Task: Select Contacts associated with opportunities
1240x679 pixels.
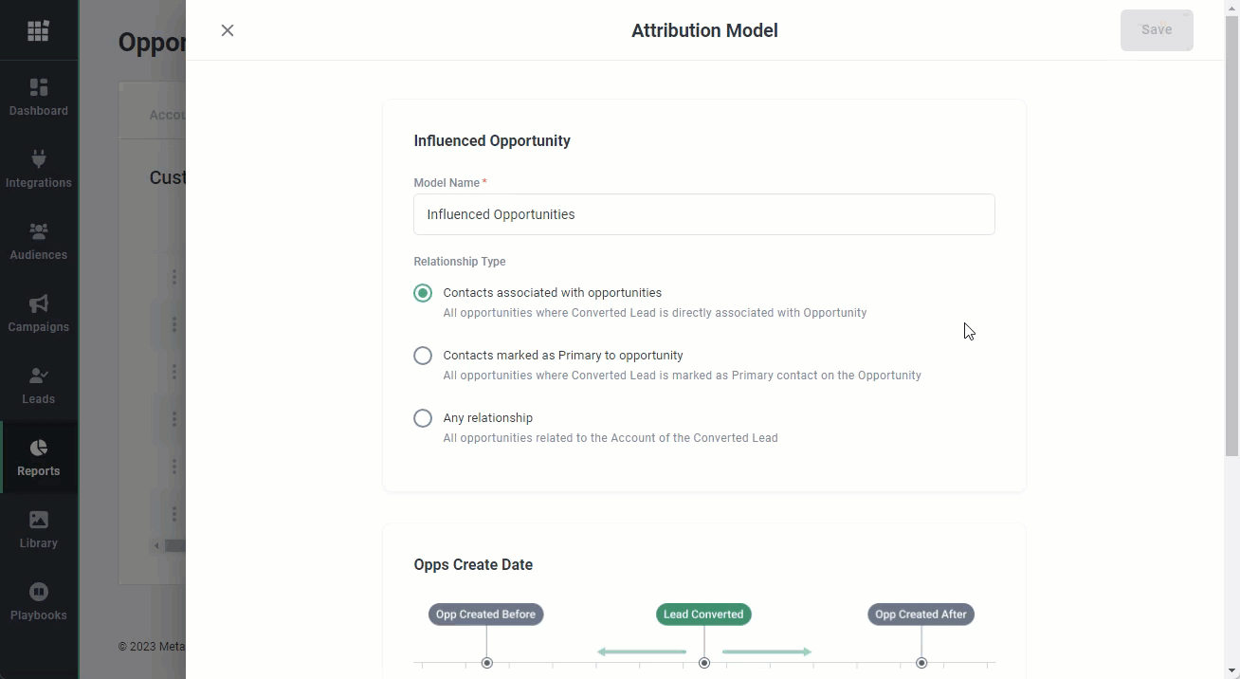Action: (422, 293)
